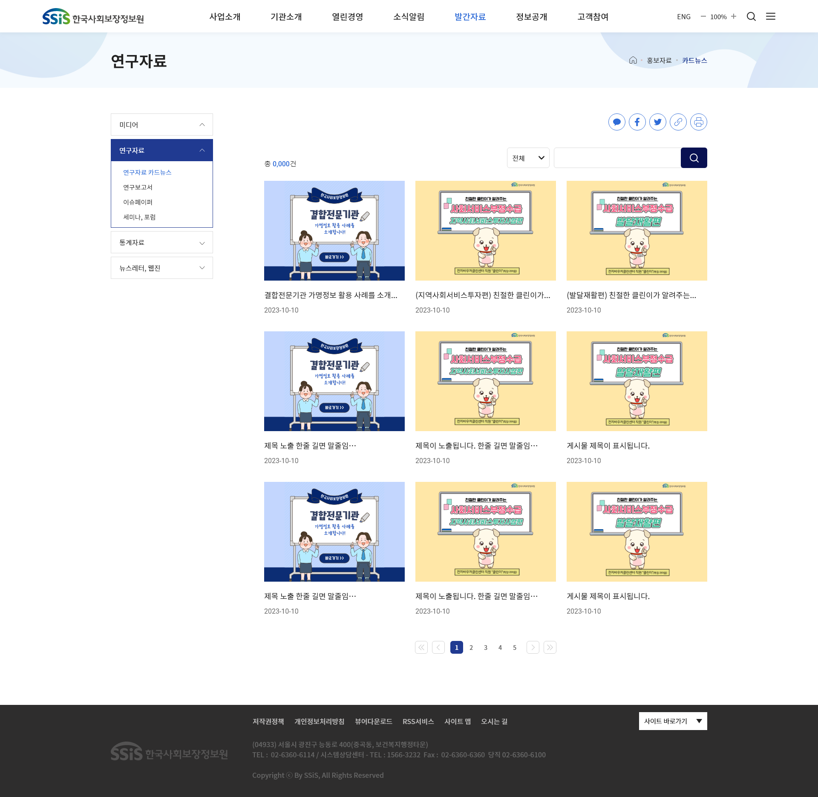Viewport: 818px width, 797px height.
Task: Print page using printer icon
Action: click(x=698, y=122)
